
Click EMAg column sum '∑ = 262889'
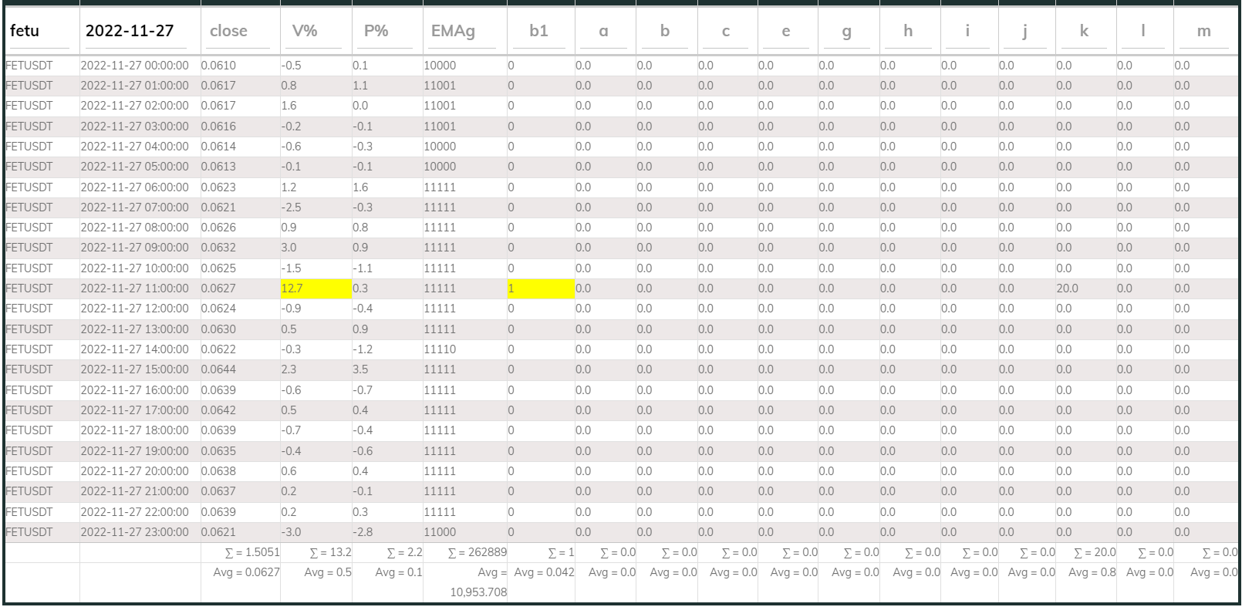tap(477, 552)
